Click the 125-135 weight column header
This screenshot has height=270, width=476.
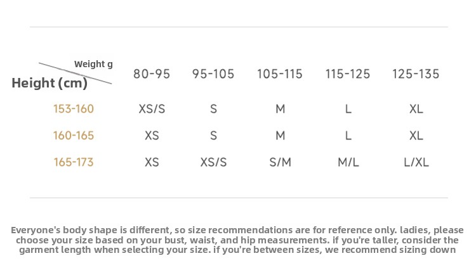click(416, 74)
